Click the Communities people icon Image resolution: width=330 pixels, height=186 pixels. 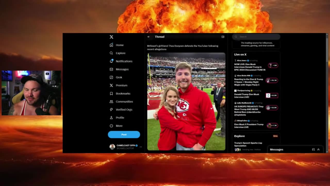[x=111, y=102]
